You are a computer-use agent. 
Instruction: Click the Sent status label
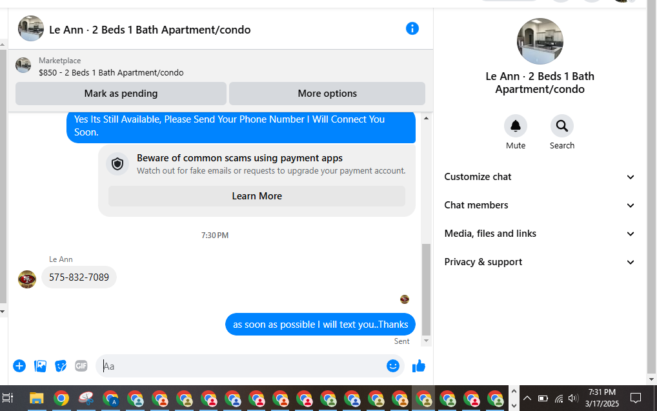401,341
